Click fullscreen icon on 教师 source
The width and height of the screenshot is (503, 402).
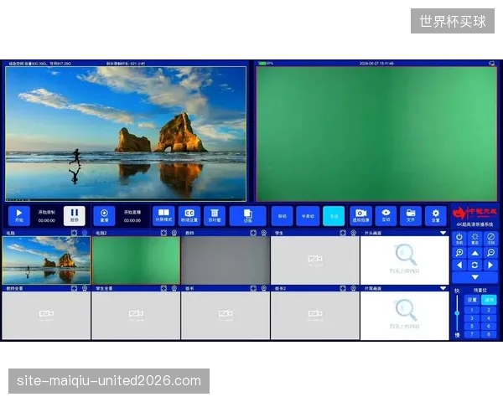[253, 233]
